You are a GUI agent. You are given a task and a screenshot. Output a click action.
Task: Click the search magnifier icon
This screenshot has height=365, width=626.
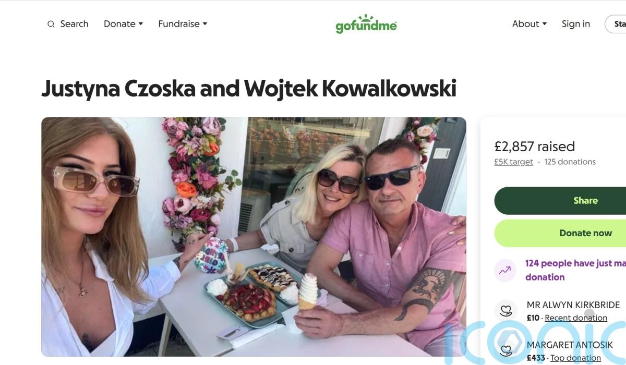51,24
